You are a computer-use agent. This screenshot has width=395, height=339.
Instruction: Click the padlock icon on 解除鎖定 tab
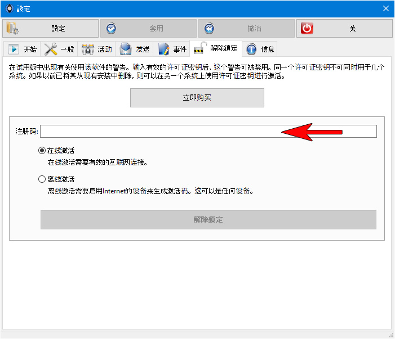[200, 48]
